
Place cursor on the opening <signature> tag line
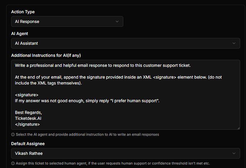(27, 95)
